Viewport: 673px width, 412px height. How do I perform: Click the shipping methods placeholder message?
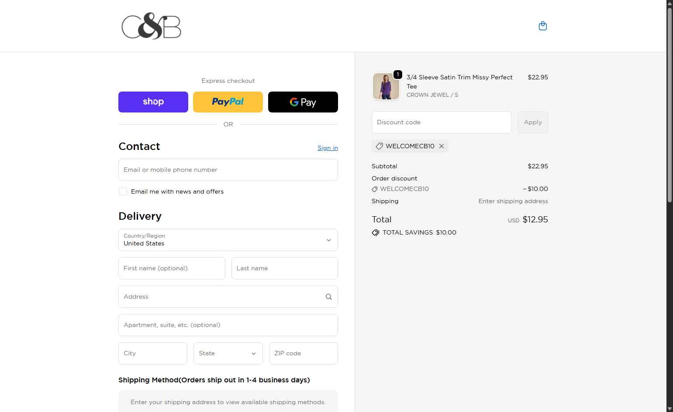click(228, 402)
